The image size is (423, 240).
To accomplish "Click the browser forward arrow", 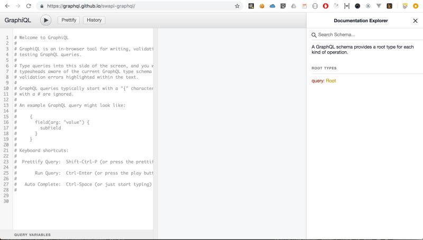I will 18,6.
